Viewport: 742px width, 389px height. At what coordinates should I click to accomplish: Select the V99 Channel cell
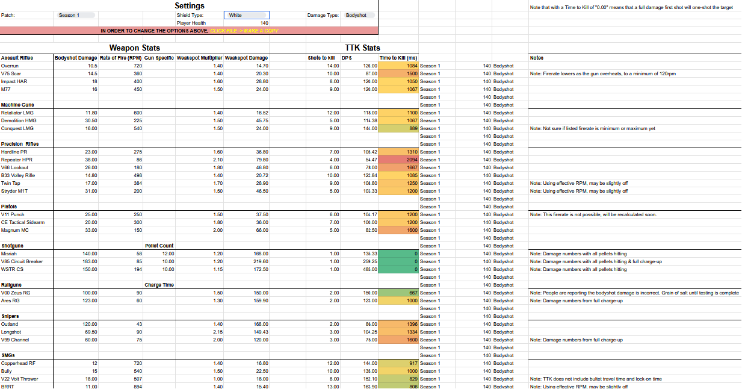point(27,340)
